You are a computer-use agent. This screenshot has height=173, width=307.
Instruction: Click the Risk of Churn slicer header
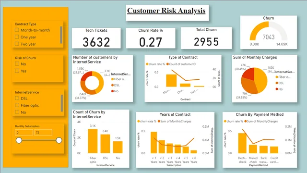(x=25, y=58)
